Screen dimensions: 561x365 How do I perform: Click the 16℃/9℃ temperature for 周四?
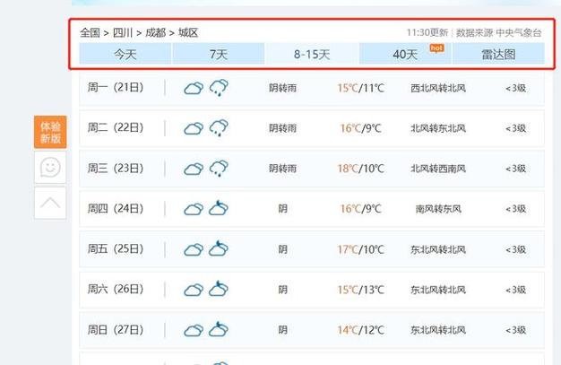tap(360, 208)
